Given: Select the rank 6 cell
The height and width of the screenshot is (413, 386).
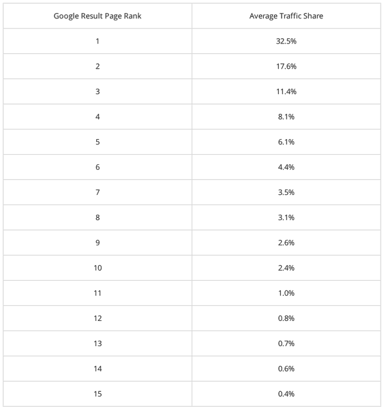Looking at the screenshot, I should coord(98,167).
